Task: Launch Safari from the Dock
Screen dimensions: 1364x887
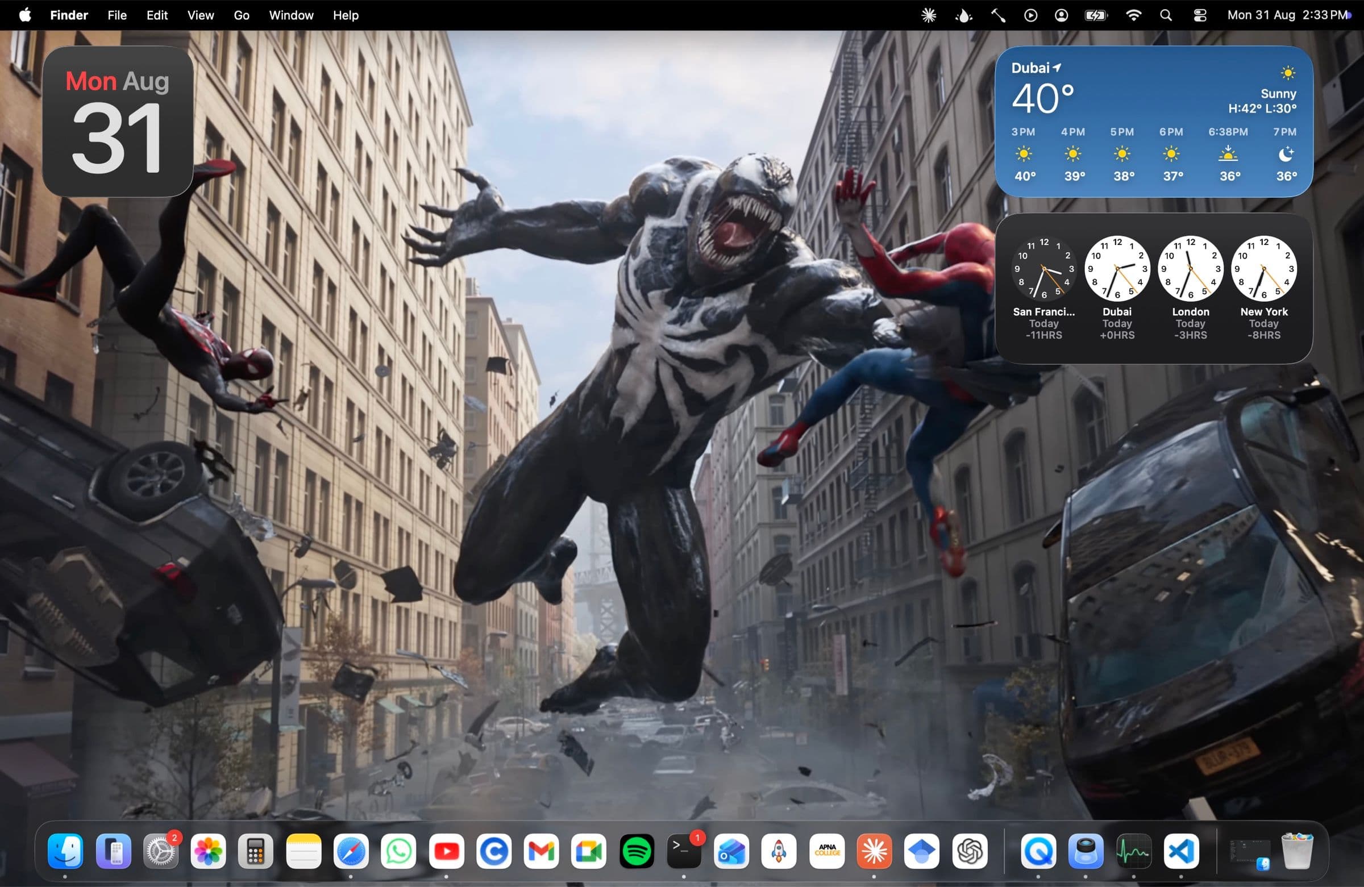Action: [x=351, y=851]
